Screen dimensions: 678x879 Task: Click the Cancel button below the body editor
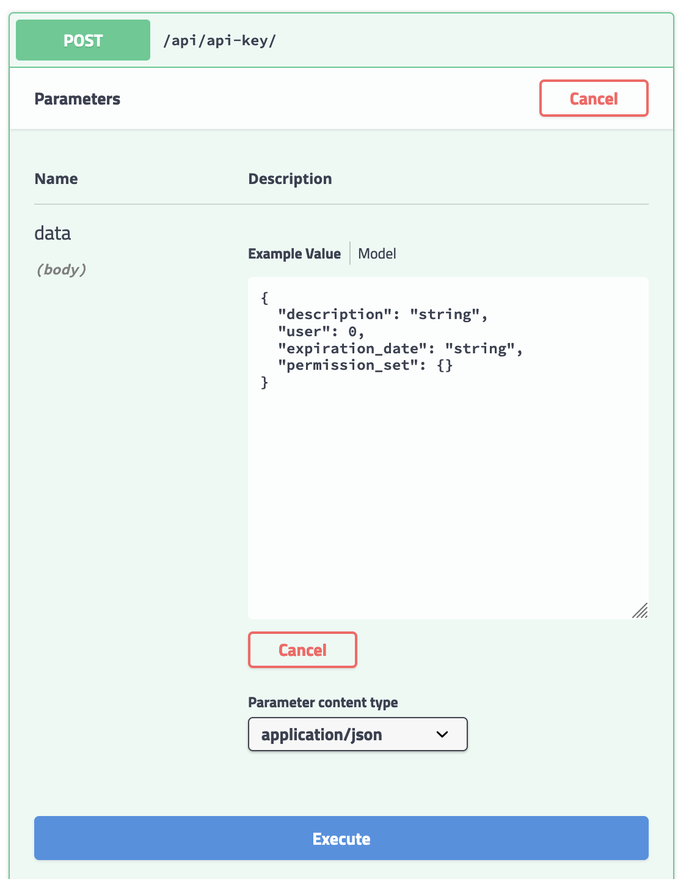[302, 650]
